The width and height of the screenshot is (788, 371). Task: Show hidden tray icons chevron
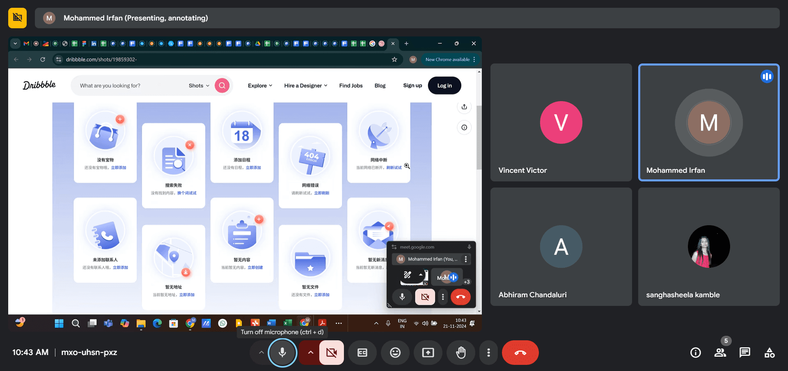point(376,323)
